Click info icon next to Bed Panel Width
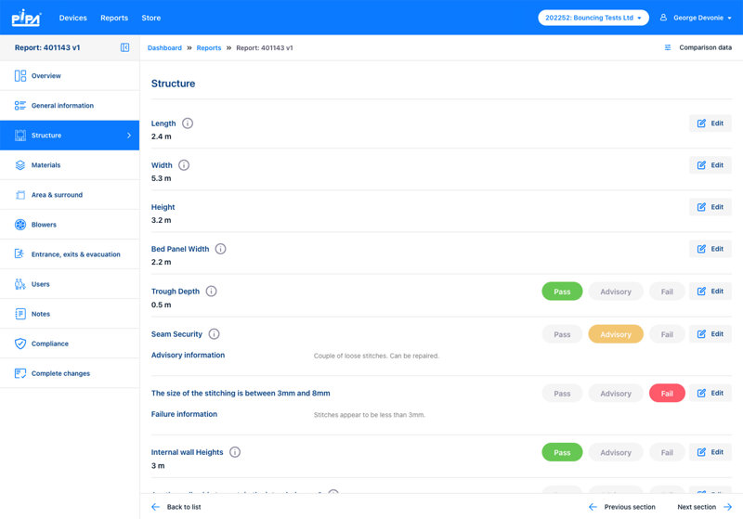The width and height of the screenshot is (743, 519). (x=220, y=249)
